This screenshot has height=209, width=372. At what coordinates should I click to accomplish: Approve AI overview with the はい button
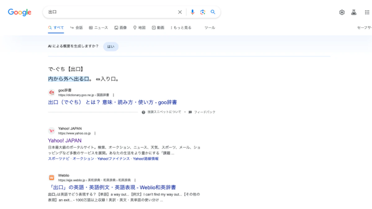tap(111, 46)
